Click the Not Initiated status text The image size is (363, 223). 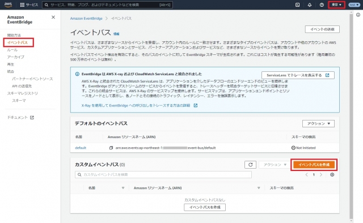pos(306,148)
